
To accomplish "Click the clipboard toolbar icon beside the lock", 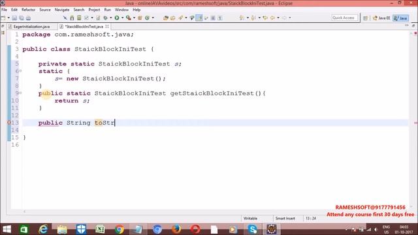I will (x=79, y=18).
